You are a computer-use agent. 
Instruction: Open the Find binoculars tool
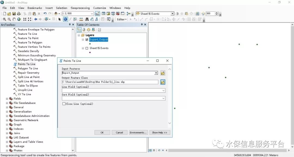tap(87, 19)
